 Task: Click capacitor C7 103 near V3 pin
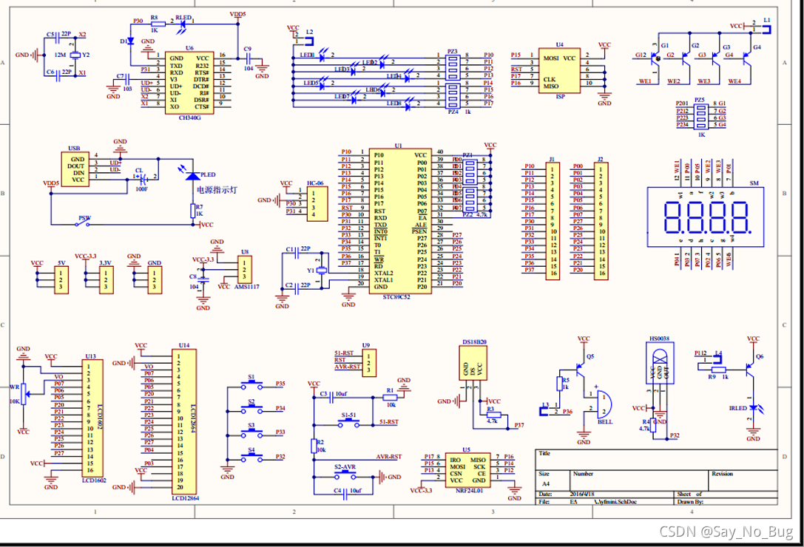point(126,79)
